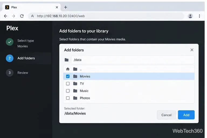Open the Add folders step
Image resolution: width=207 pixels, height=138 pixels.
point(26,58)
